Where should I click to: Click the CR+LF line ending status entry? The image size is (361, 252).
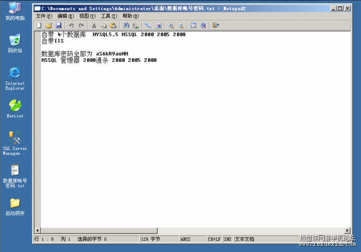click(x=215, y=239)
